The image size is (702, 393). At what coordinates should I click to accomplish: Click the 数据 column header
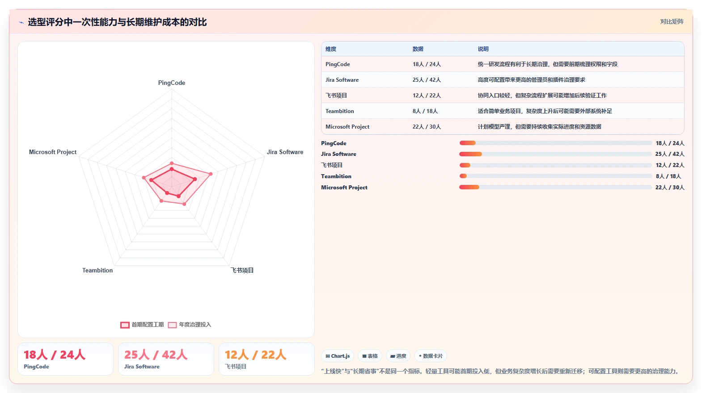pyautogui.click(x=418, y=49)
